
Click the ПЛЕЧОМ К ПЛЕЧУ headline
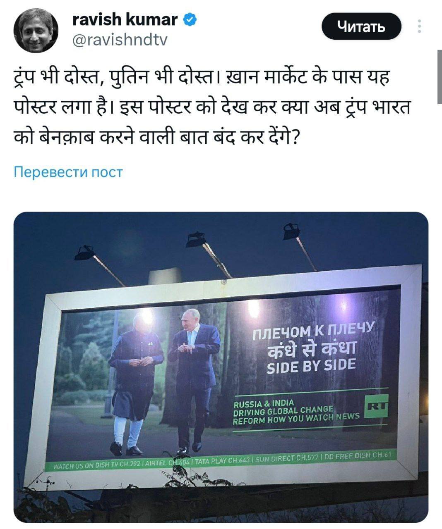pyautogui.click(x=313, y=331)
